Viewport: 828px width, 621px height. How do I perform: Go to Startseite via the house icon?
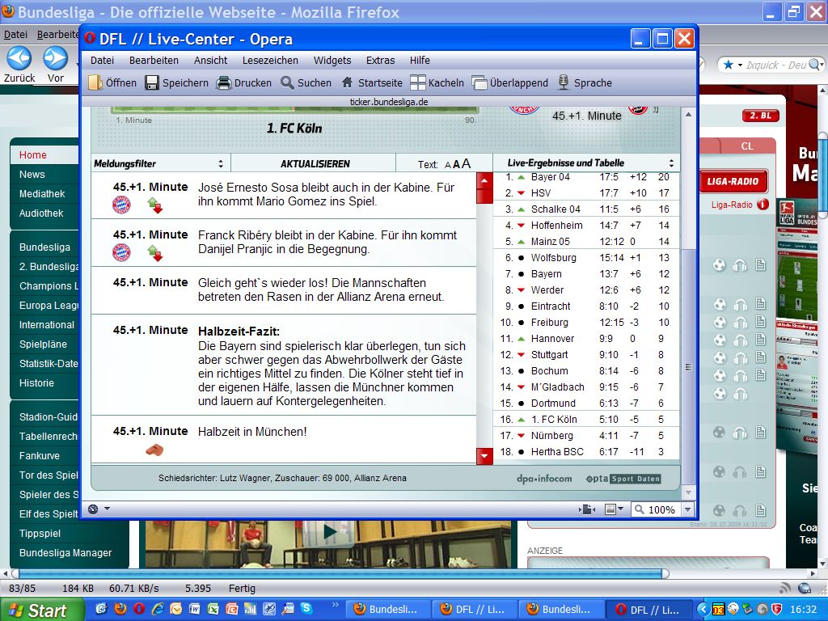pyautogui.click(x=348, y=82)
